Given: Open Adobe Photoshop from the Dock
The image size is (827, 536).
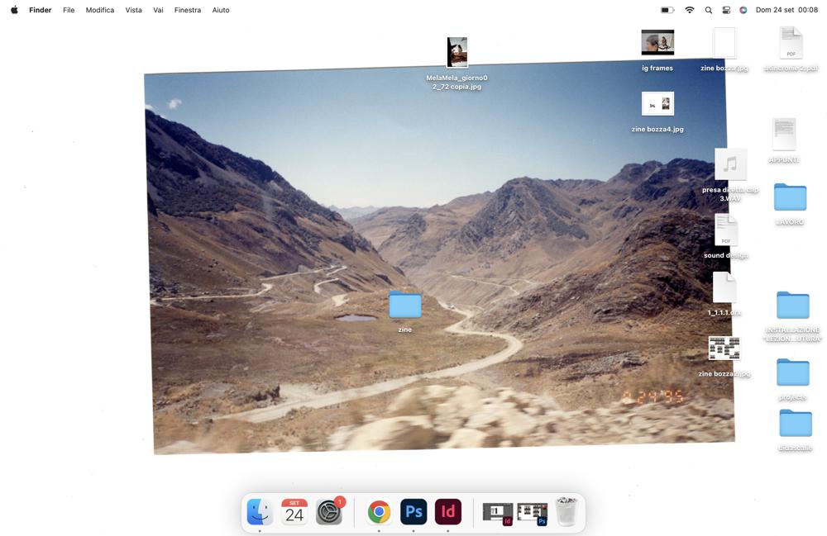Looking at the screenshot, I should pyautogui.click(x=413, y=512).
